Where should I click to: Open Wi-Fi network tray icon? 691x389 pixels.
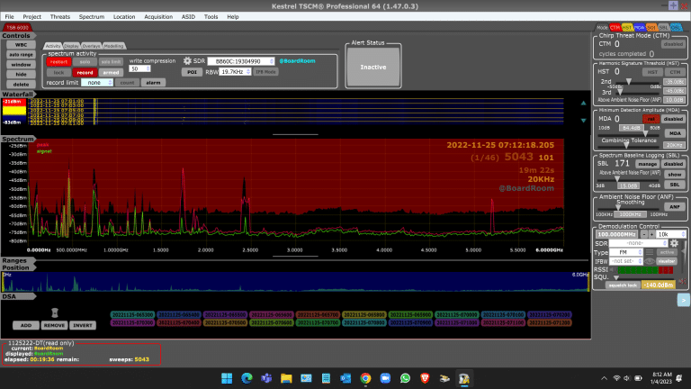616,378
